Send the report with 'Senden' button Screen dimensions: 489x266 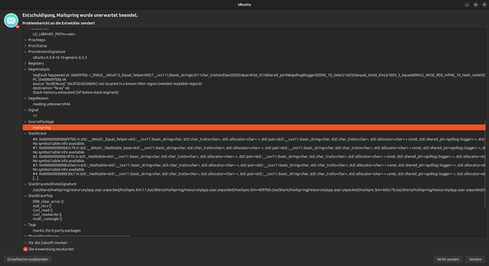pyautogui.click(x=476, y=259)
